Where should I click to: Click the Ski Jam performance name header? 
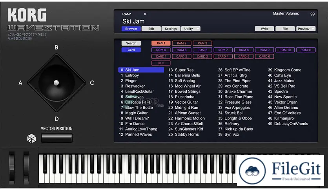point(133,21)
